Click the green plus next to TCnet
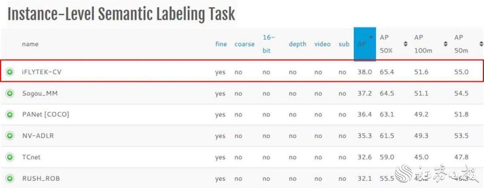The image size is (484, 188). click(x=10, y=157)
